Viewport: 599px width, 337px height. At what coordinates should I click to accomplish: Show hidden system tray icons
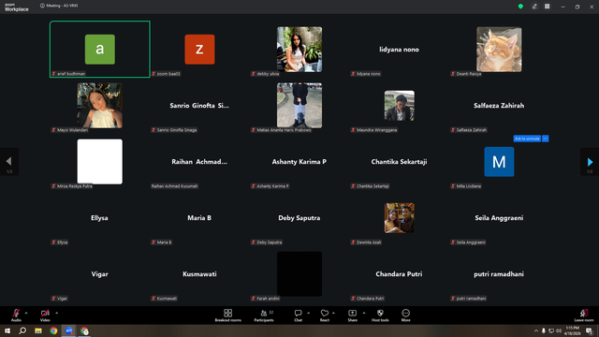point(536,330)
